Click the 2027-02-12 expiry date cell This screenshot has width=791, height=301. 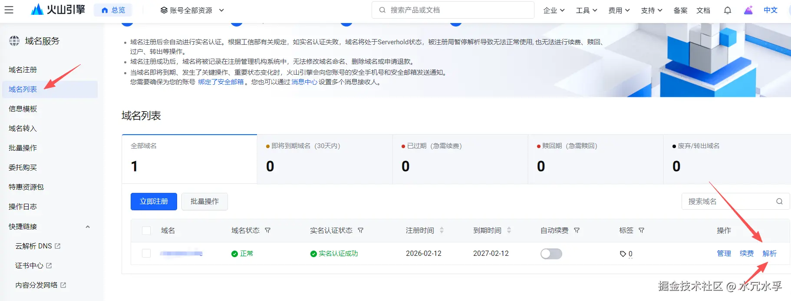[491, 254]
